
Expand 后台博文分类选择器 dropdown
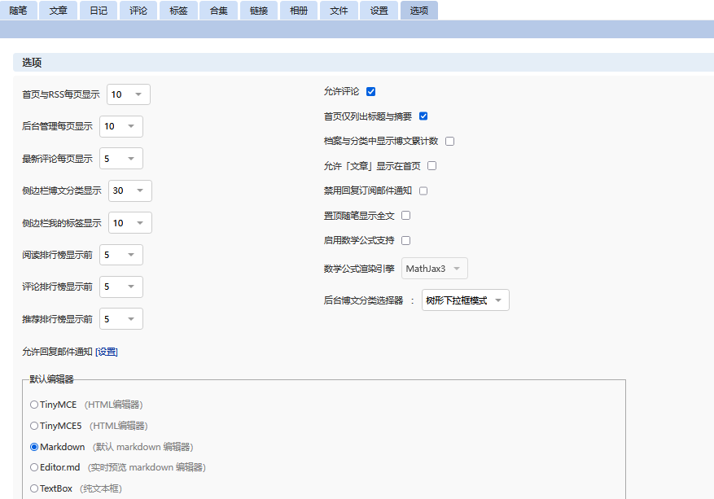[x=466, y=300]
